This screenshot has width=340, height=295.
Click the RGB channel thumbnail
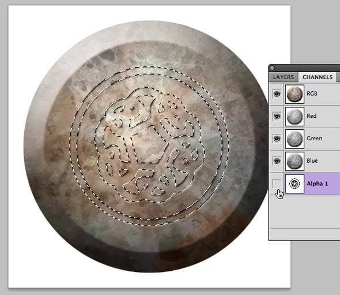point(294,94)
